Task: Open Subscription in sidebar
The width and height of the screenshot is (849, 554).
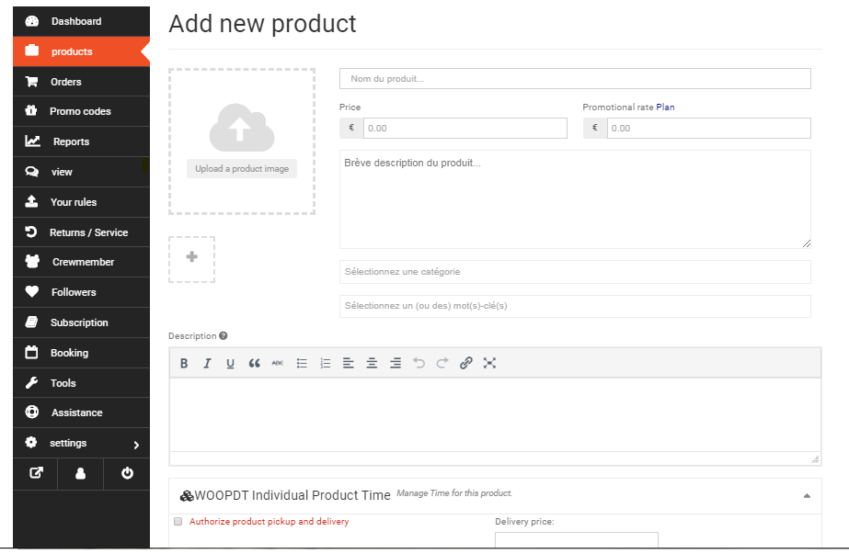Action: click(81, 322)
